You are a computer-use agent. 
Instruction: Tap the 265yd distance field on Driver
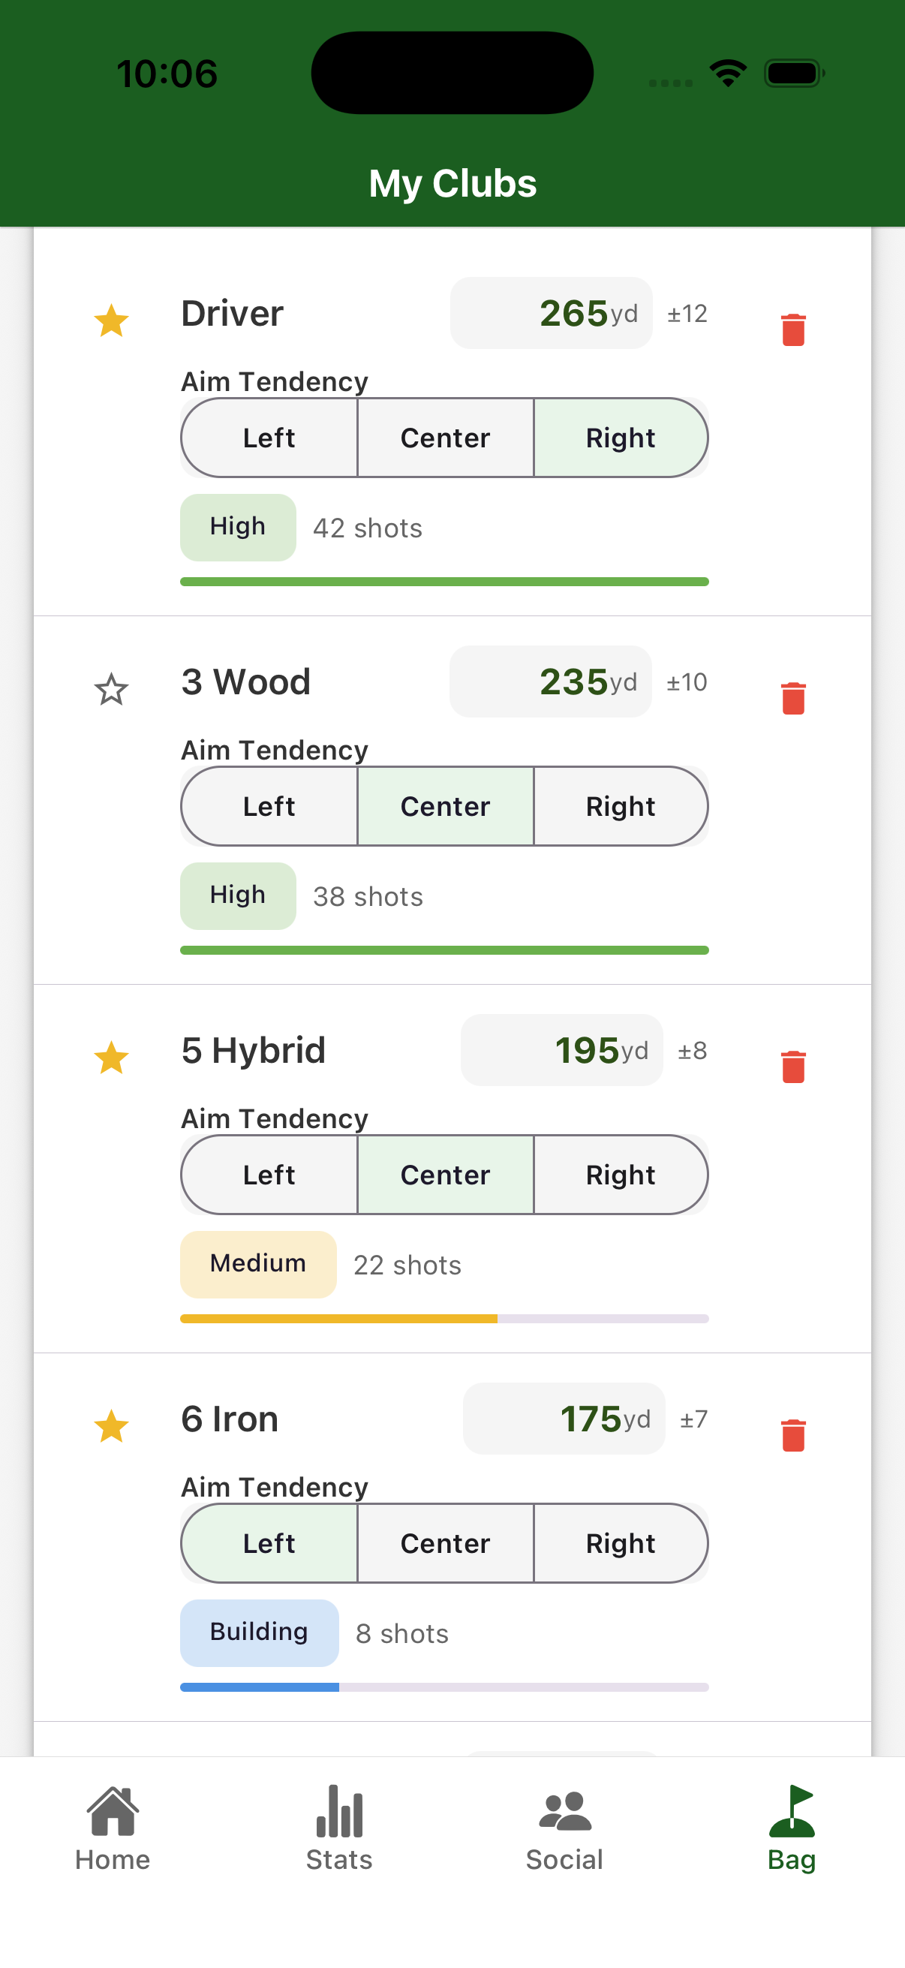(551, 312)
